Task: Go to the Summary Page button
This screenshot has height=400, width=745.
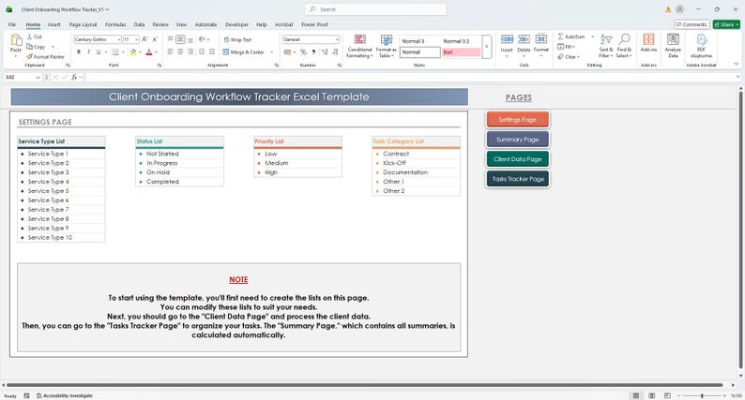Action: click(x=517, y=140)
